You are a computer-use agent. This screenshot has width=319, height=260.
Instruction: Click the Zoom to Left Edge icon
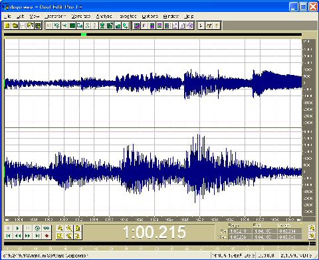(x=69, y=236)
